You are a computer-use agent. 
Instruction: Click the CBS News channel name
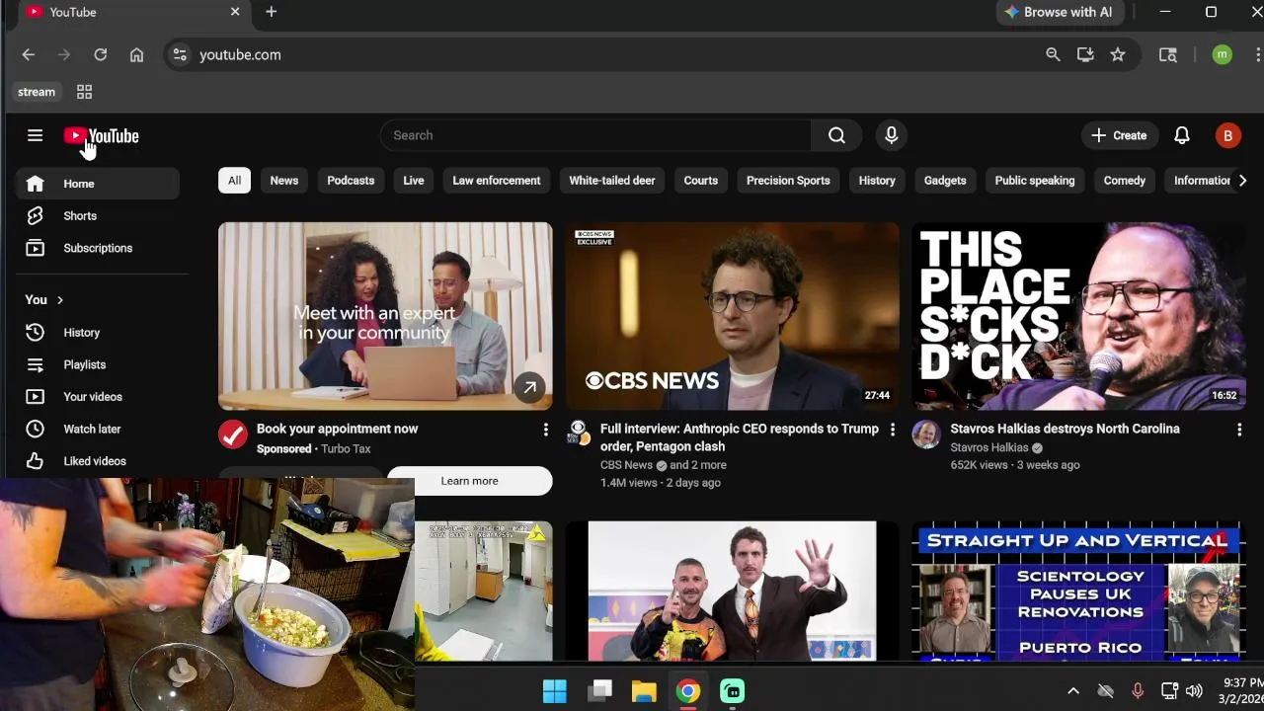point(626,465)
